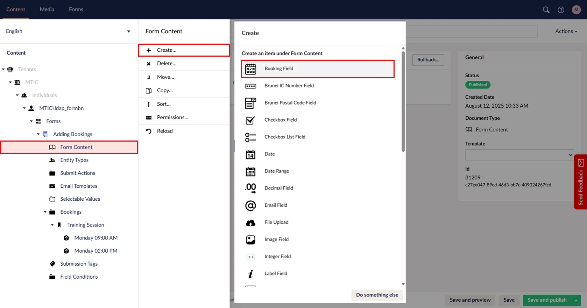Image resolution: width=587 pixels, height=308 pixels.
Task: Switch to the Media tab
Action: pos(47,9)
